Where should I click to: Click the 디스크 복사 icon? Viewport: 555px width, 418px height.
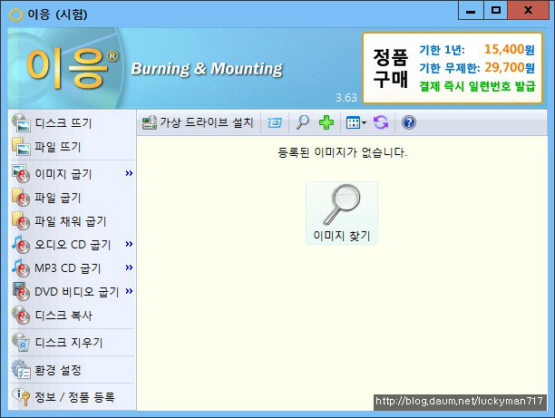(x=21, y=316)
